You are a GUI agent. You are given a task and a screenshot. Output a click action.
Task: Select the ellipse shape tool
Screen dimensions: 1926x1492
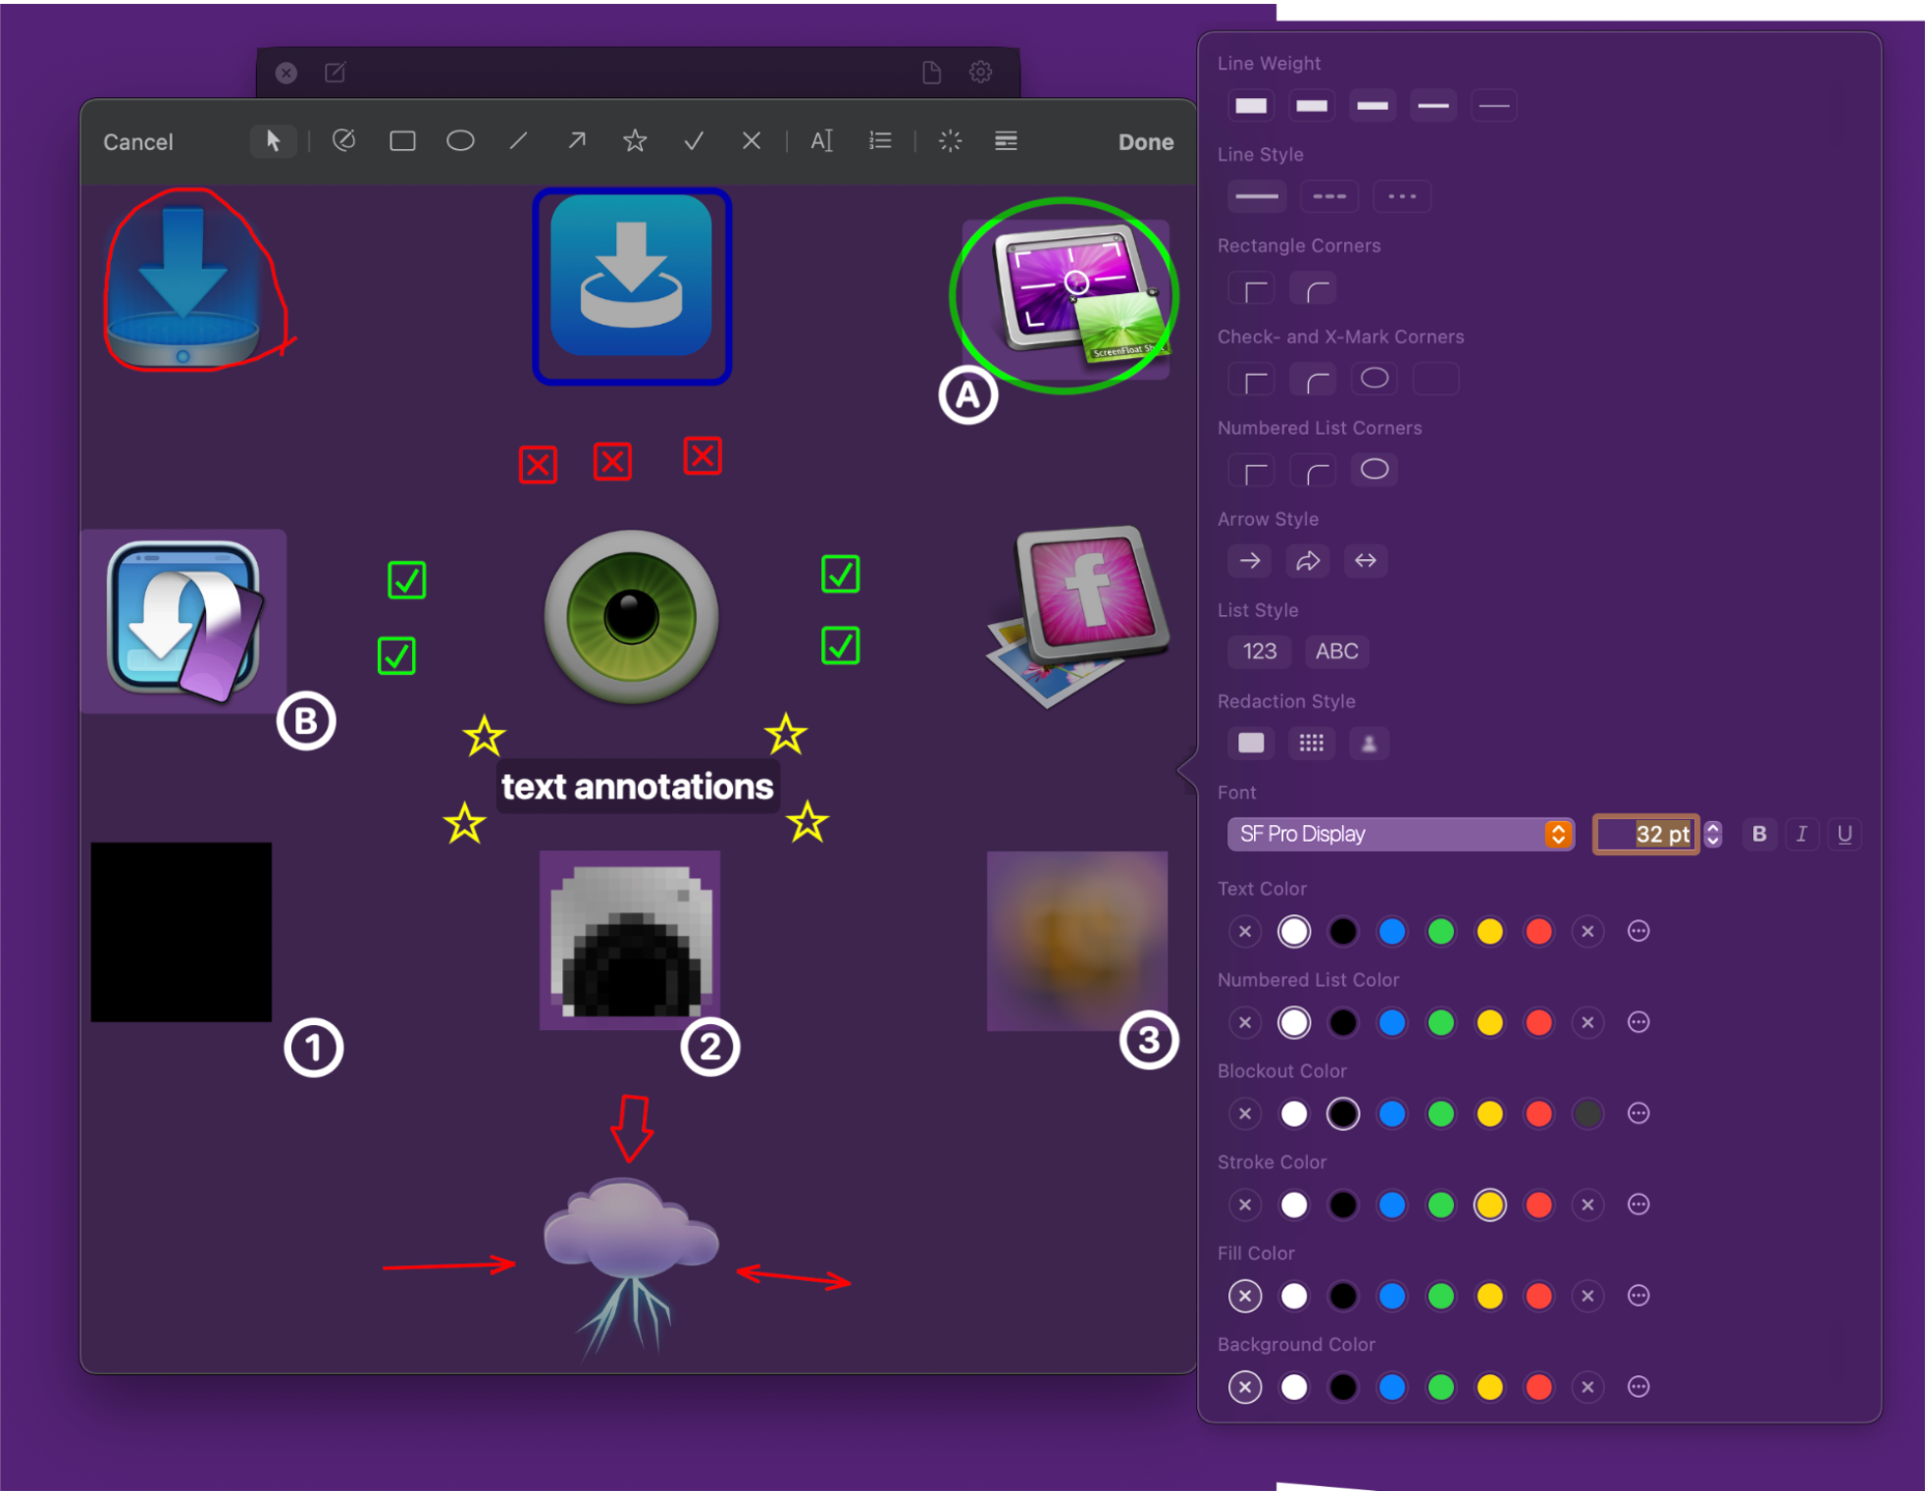coord(460,141)
